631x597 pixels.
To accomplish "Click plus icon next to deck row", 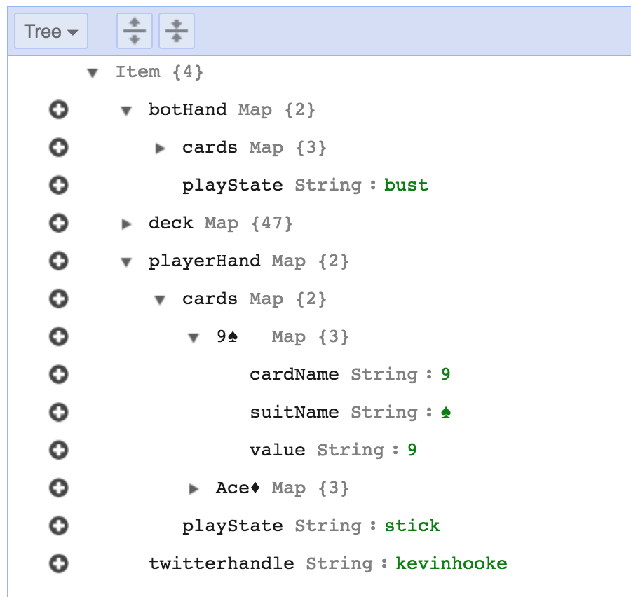I will click(x=59, y=224).
